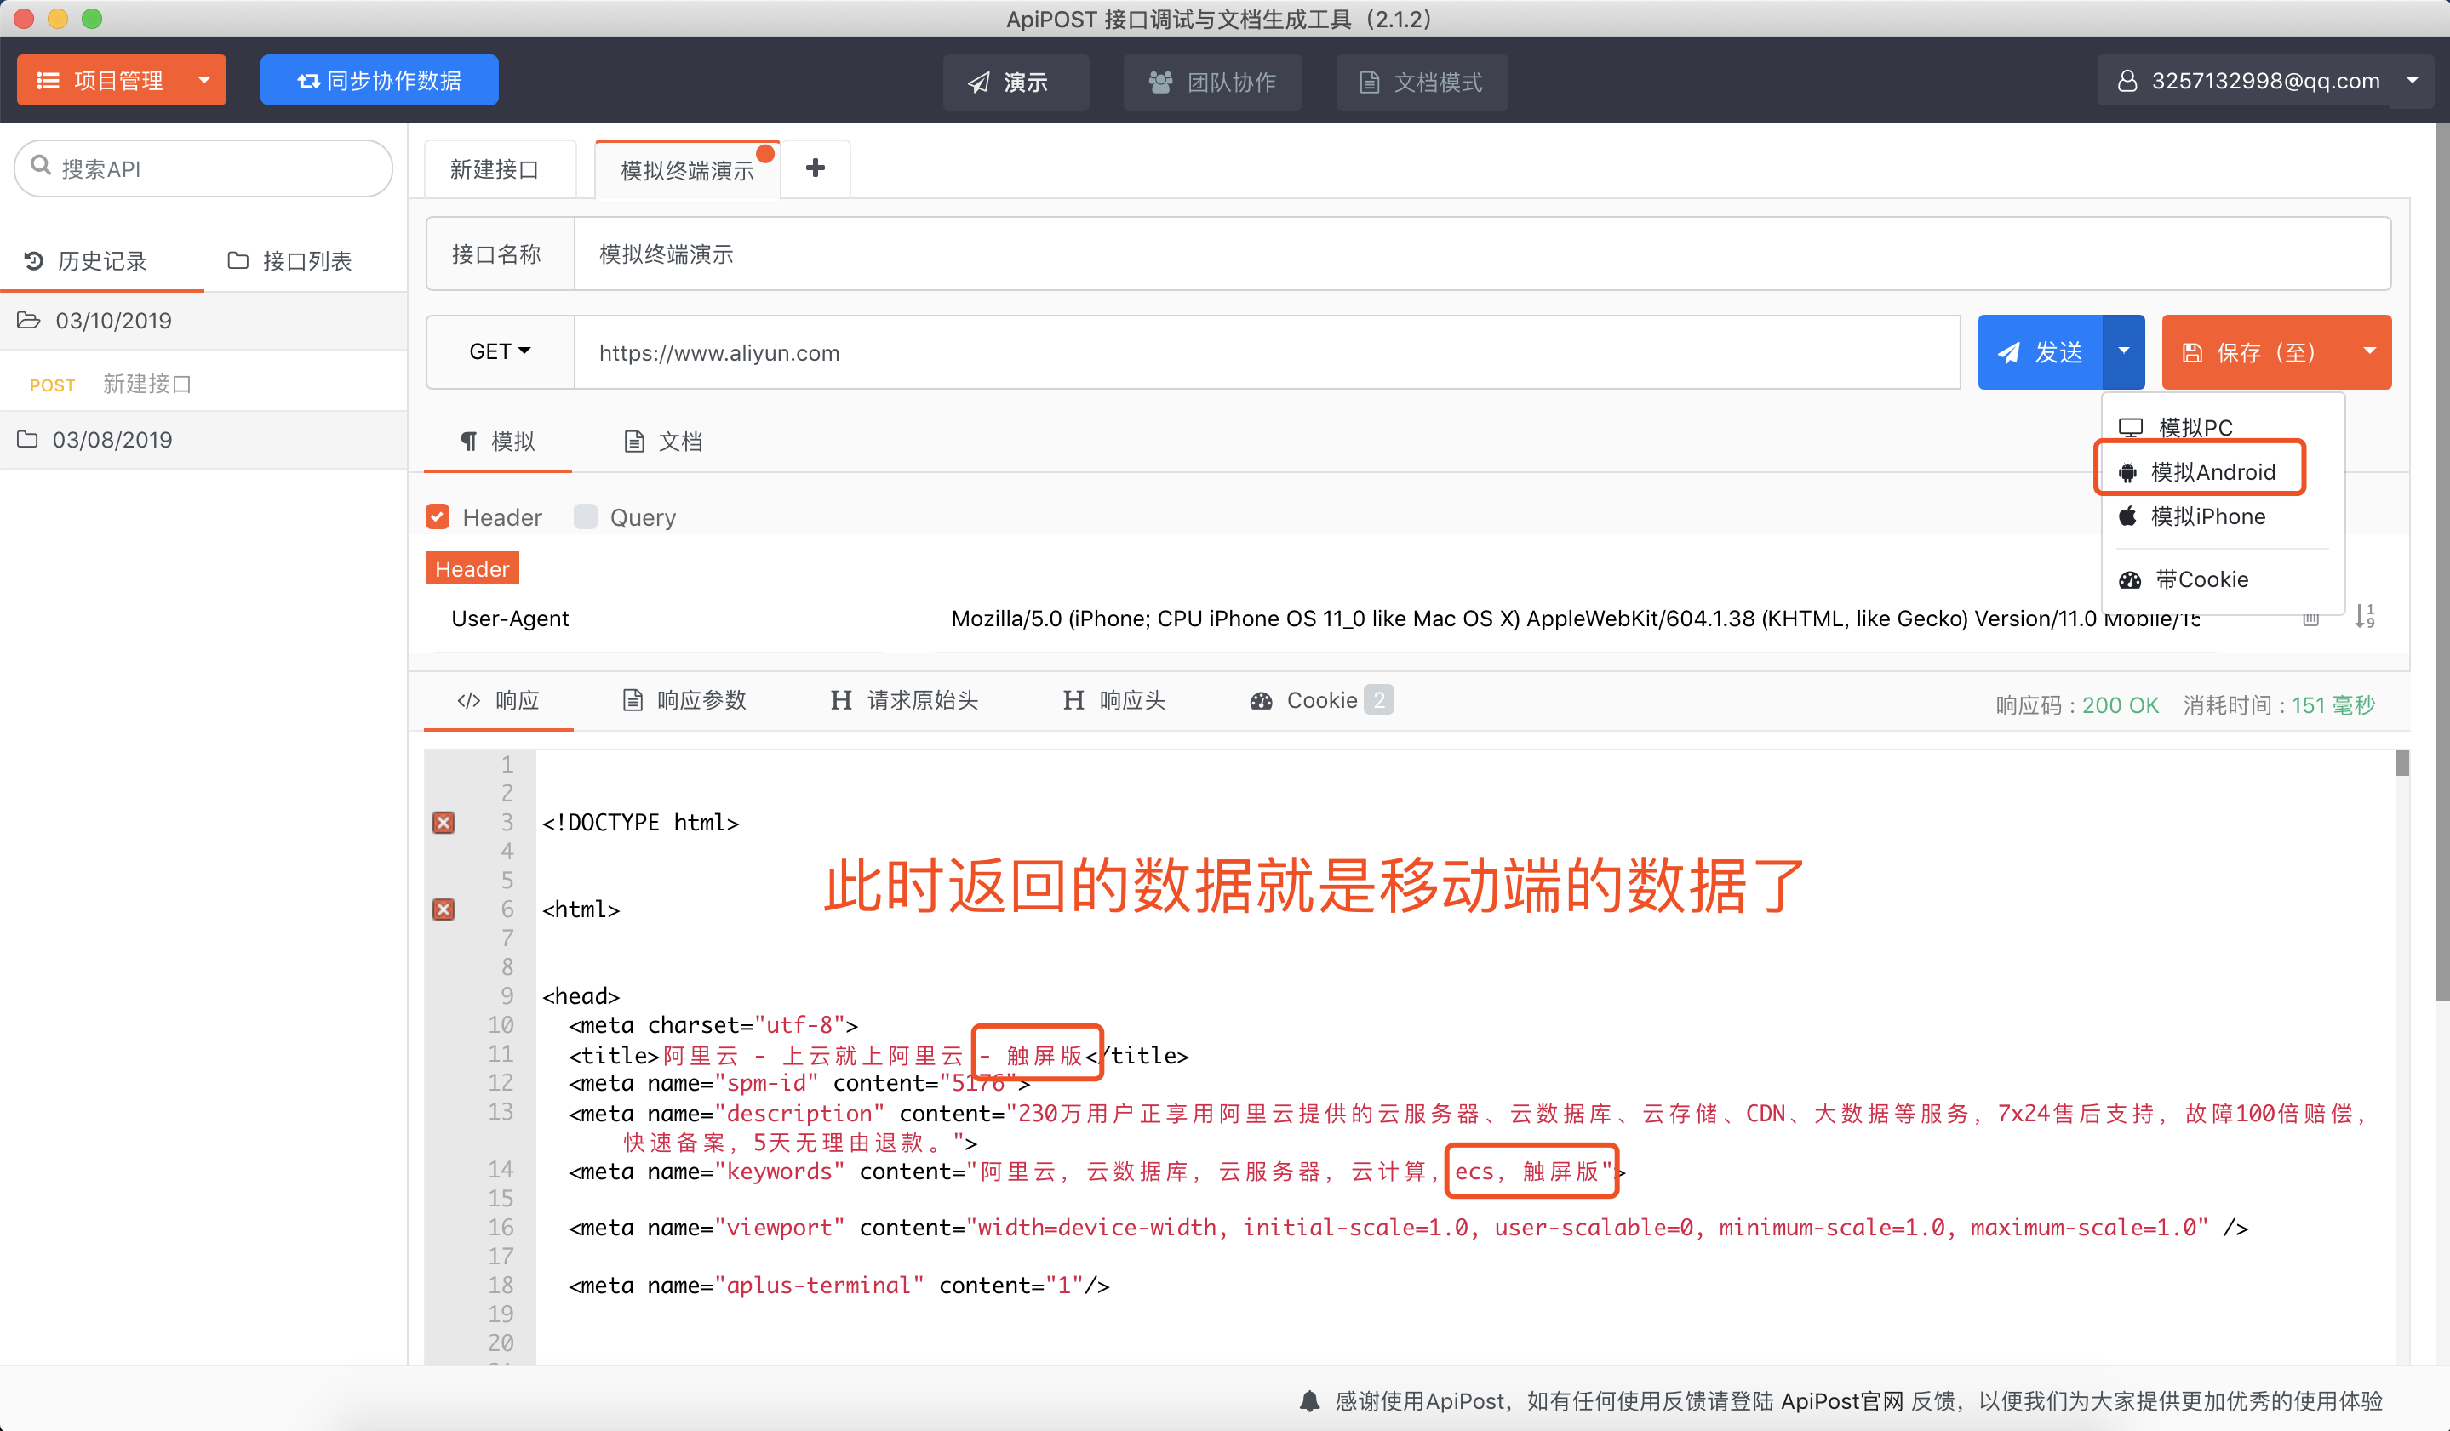
Task: Click the plus icon to add new tab
Action: 815,168
